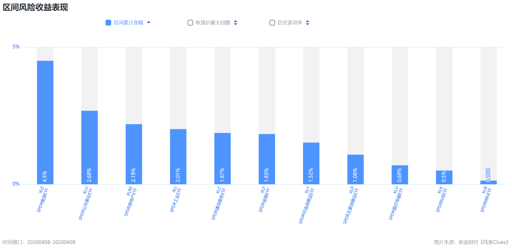Click the XLP 1.08% bar
The height and width of the screenshot is (249, 512).
[x=355, y=169]
